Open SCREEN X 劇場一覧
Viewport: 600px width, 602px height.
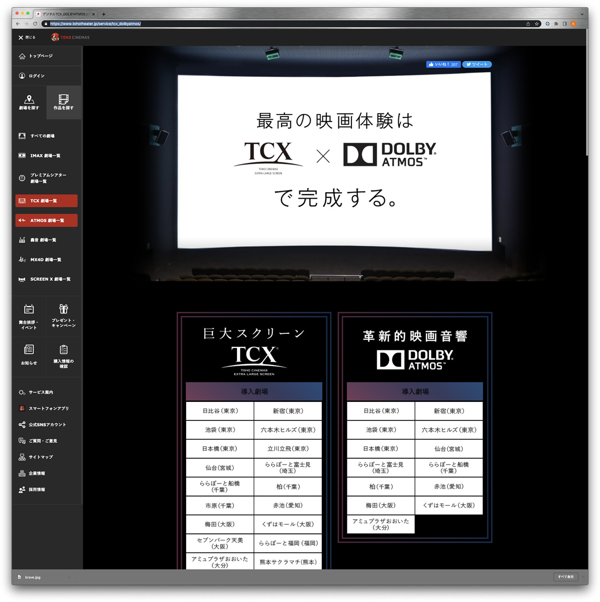point(44,279)
